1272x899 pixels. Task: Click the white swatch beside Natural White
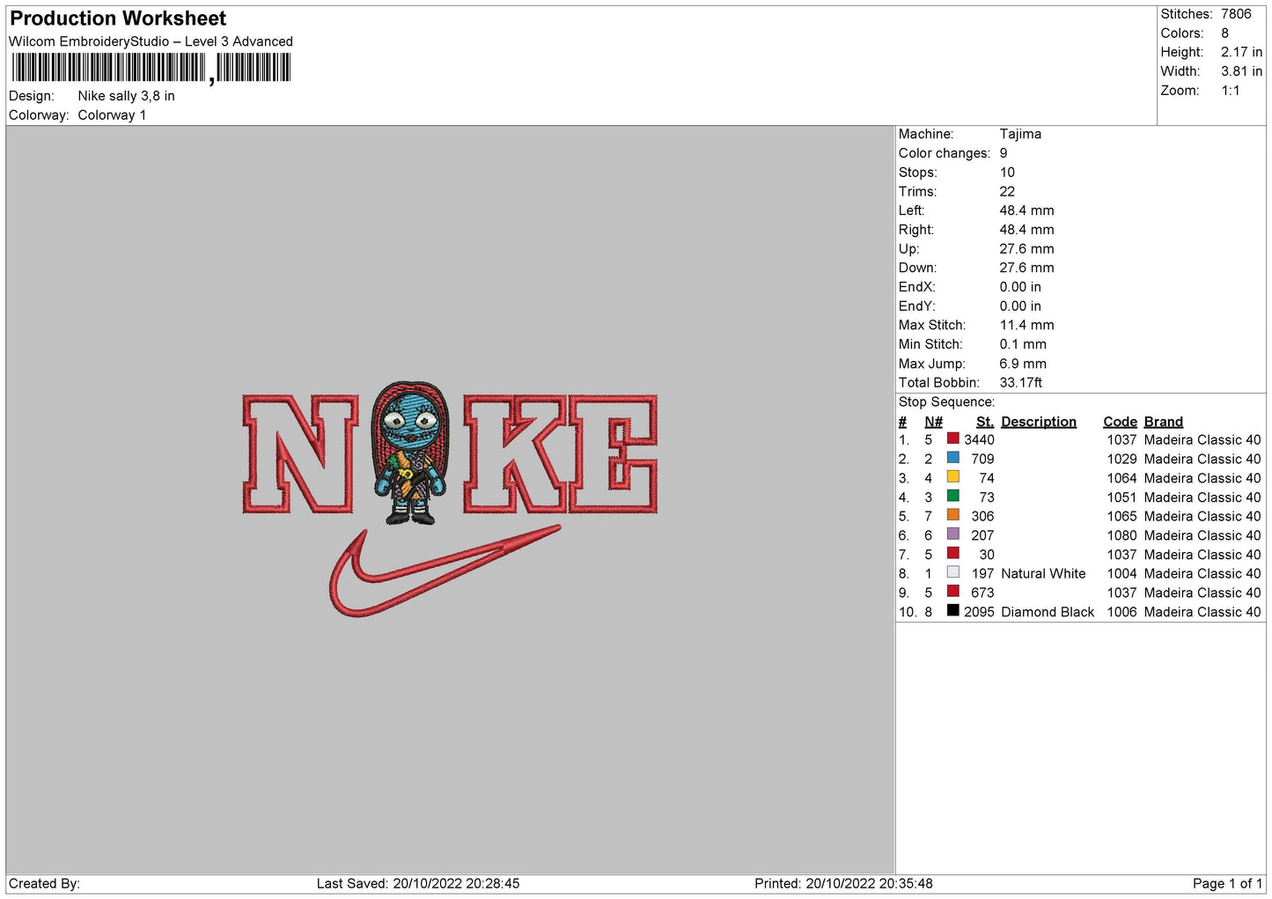(952, 572)
